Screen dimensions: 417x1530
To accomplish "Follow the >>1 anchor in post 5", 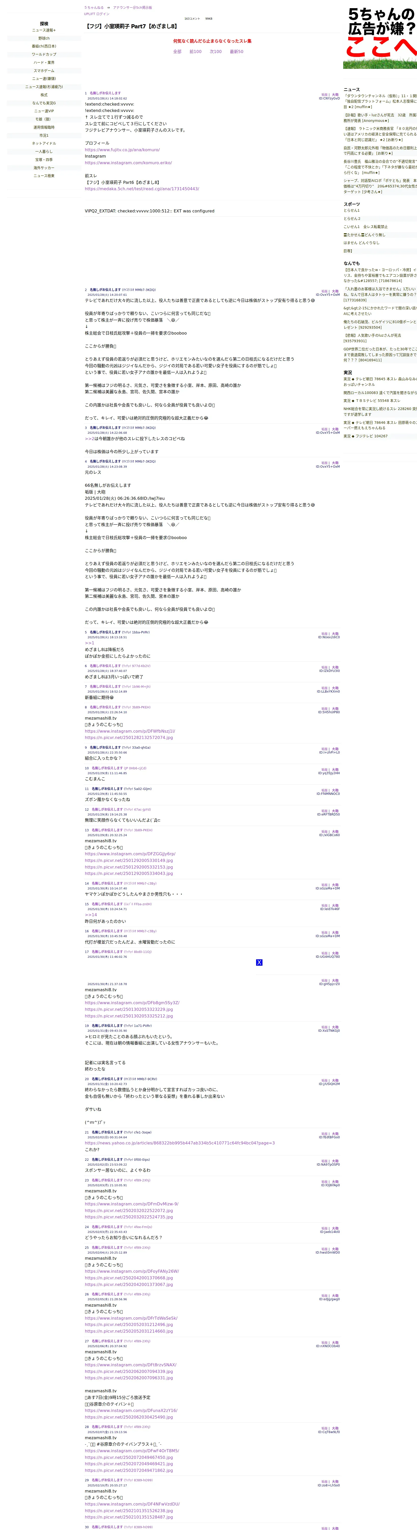I will point(90,643).
